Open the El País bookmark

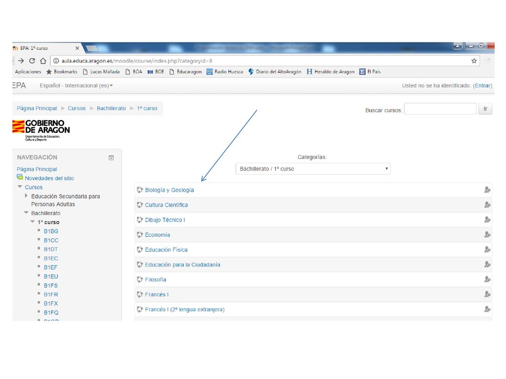[x=370, y=72]
